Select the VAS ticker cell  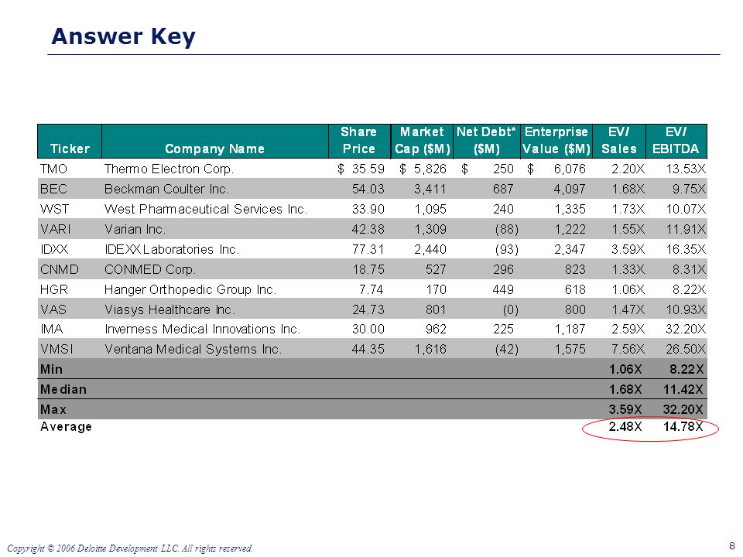point(53,309)
